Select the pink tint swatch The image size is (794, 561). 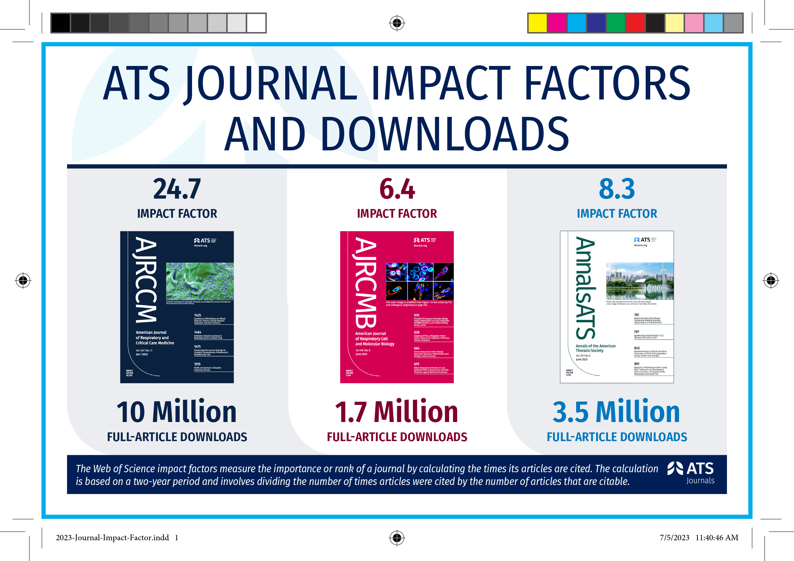click(x=694, y=23)
